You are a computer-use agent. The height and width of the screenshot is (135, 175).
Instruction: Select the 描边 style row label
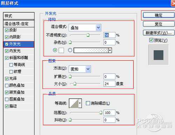(x=13, y=106)
